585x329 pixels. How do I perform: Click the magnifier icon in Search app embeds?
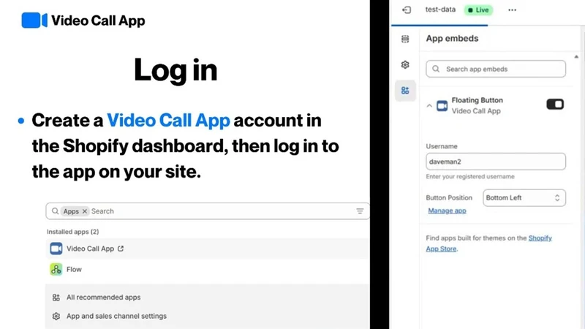point(436,69)
